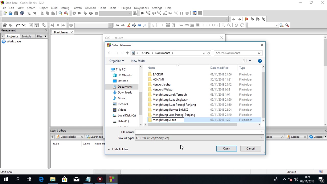Select Downloads in the navigation pane
This screenshot has height=184, width=327.
(x=125, y=93)
